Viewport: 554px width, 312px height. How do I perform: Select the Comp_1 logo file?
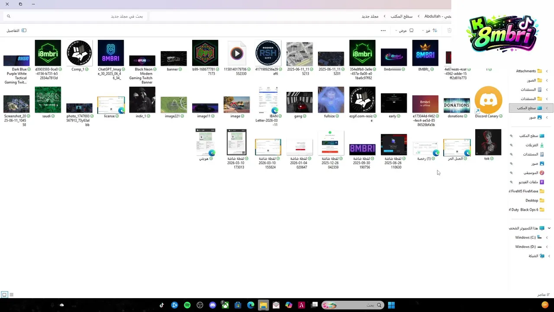79,55
